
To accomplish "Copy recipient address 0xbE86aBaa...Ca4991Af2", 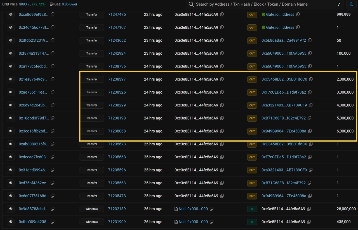I will click(x=310, y=40).
